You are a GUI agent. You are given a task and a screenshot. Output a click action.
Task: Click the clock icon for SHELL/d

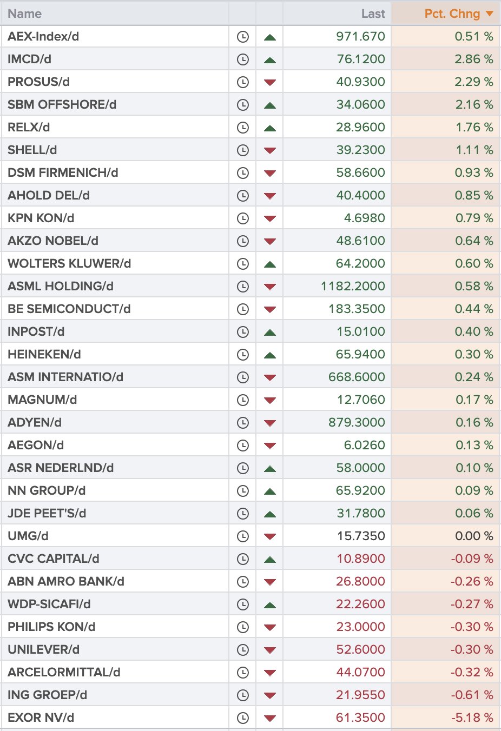point(243,150)
